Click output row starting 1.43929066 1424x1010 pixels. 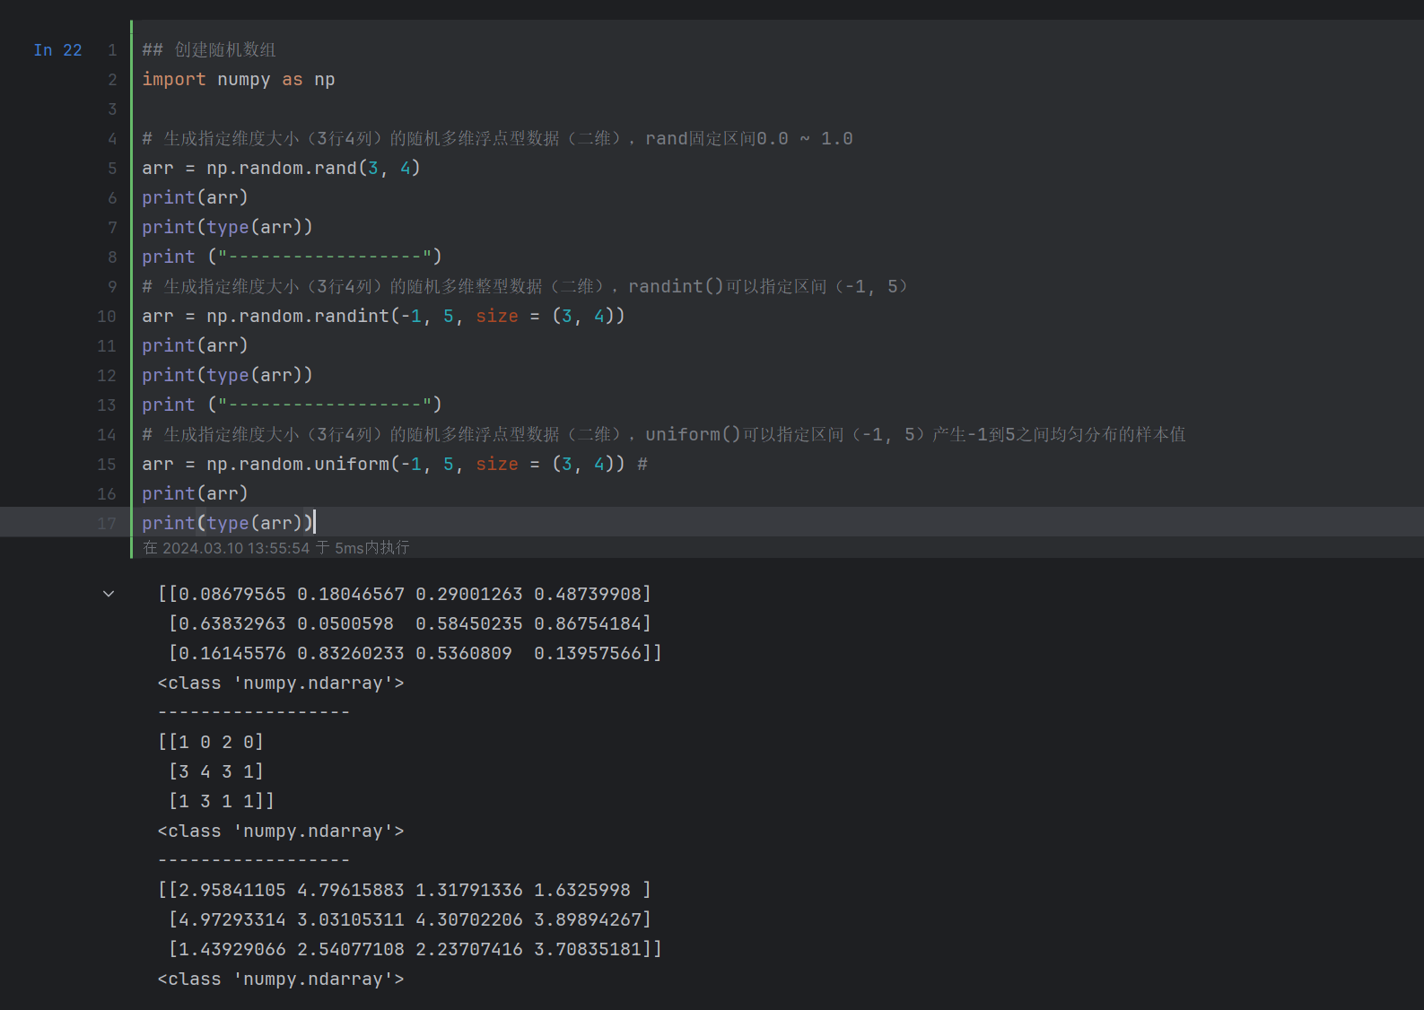pyautogui.click(x=415, y=950)
